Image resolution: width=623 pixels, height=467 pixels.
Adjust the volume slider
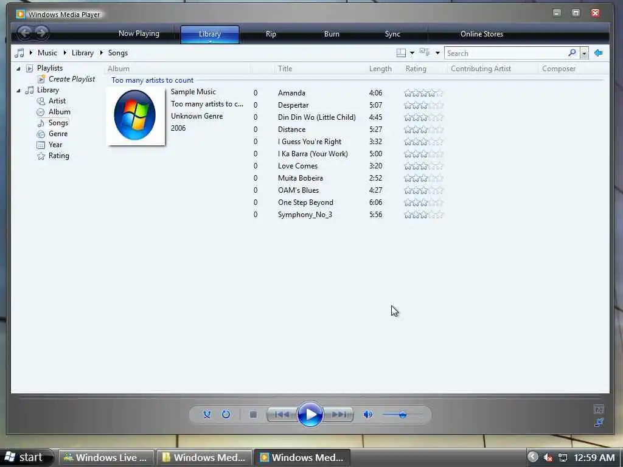click(403, 415)
